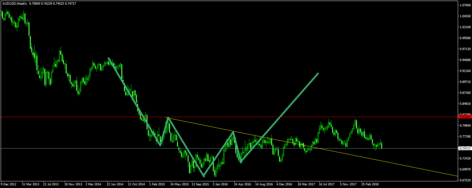Click the 13 Sep 2015 date label
472x188 pixels.
pyautogui.click(x=201, y=184)
